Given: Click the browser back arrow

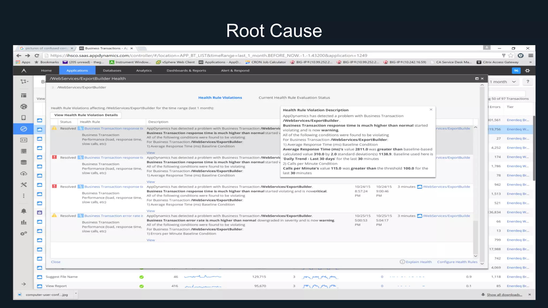Looking at the screenshot, I should click(x=19, y=56).
